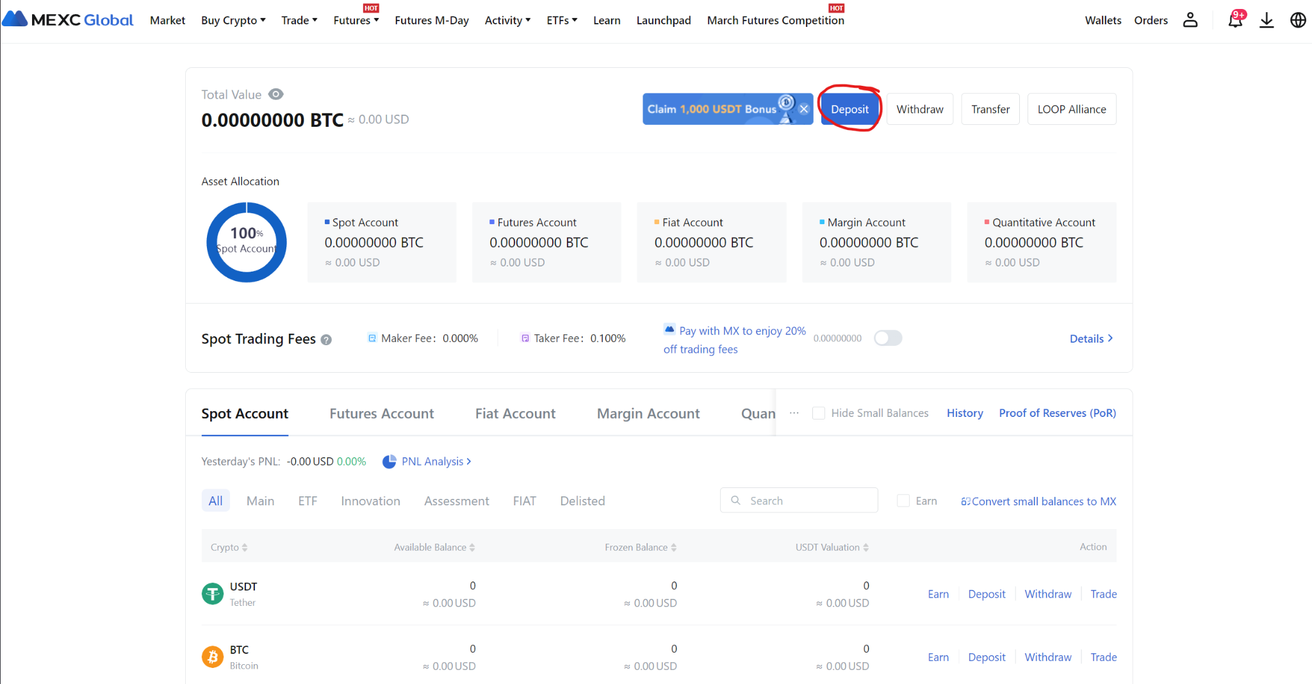
Task: Select the Assessment filter tab
Action: [x=457, y=501]
